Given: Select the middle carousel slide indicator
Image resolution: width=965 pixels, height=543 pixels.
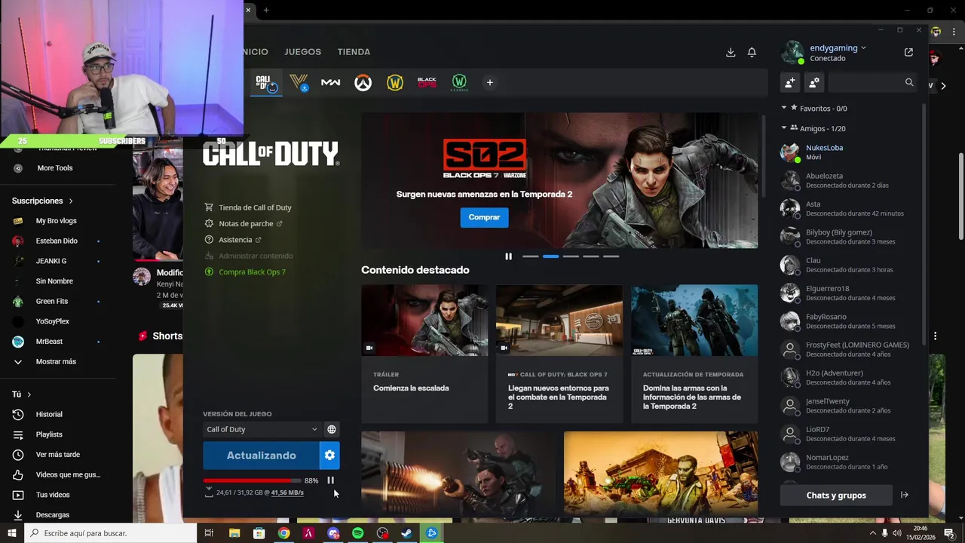Looking at the screenshot, I should tap(571, 256).
